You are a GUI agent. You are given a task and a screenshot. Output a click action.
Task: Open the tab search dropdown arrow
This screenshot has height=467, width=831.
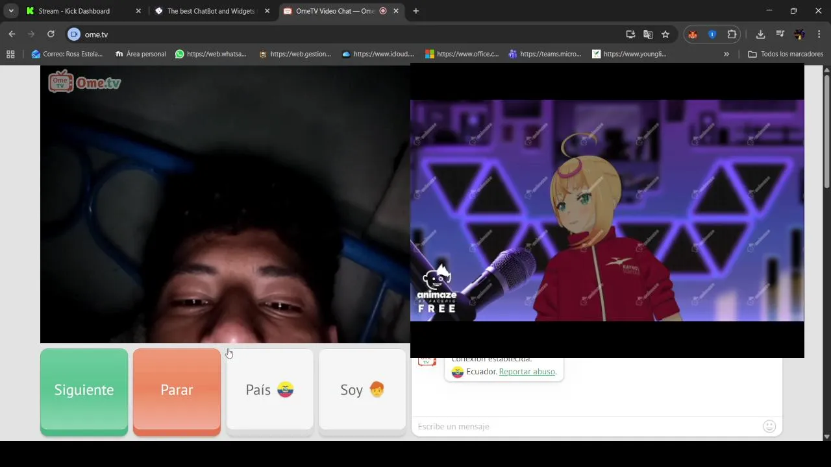pyautogui.click(x=11, y=11)
